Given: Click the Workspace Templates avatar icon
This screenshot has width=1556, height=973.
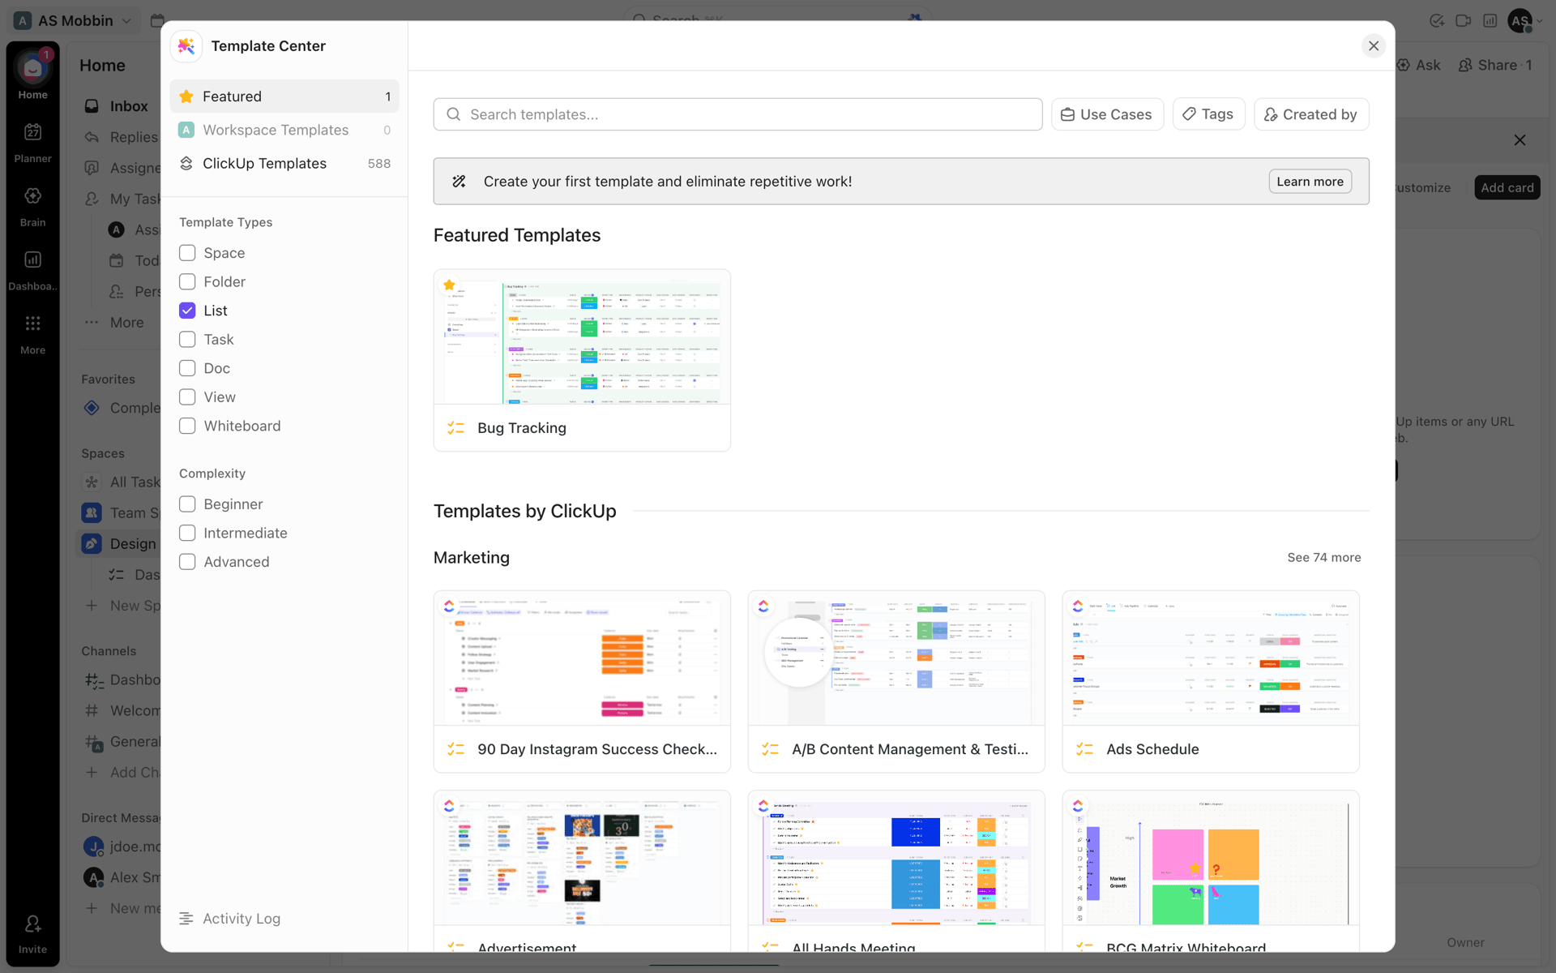Looking at the screenshot, I should pyautogui.click(x=186, y=130).
